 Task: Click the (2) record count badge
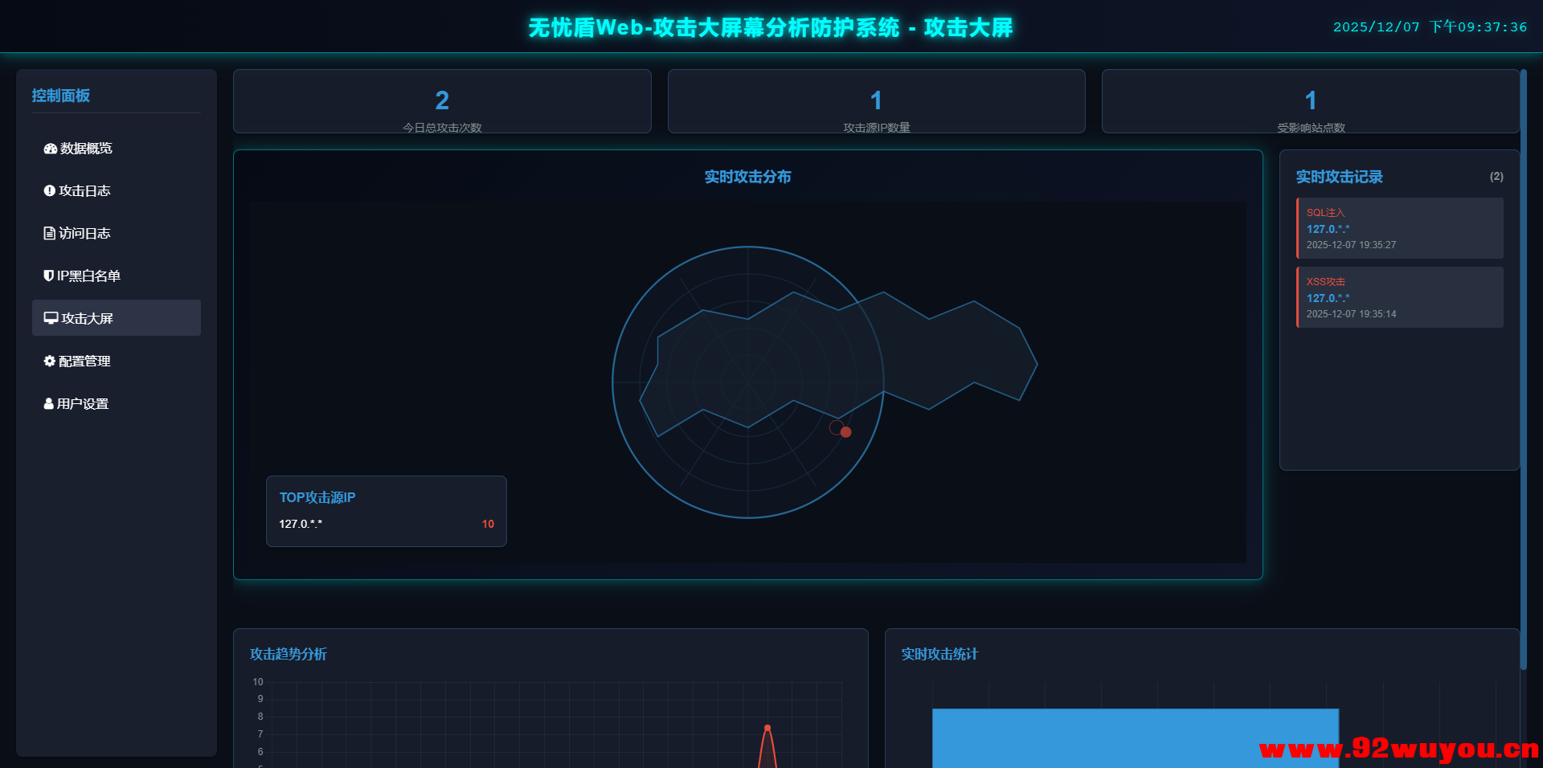point(1496,176)
